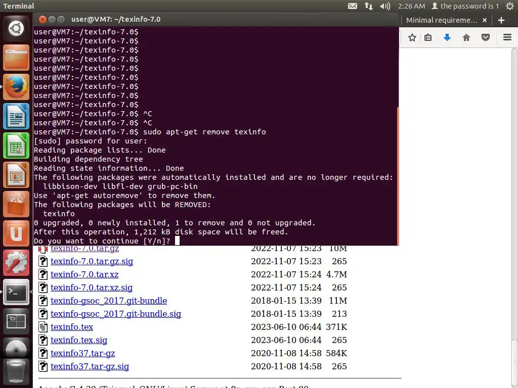This screenshot has height=388, width=518.
Task: Open the texinfo.tex link
Action: 72,327
